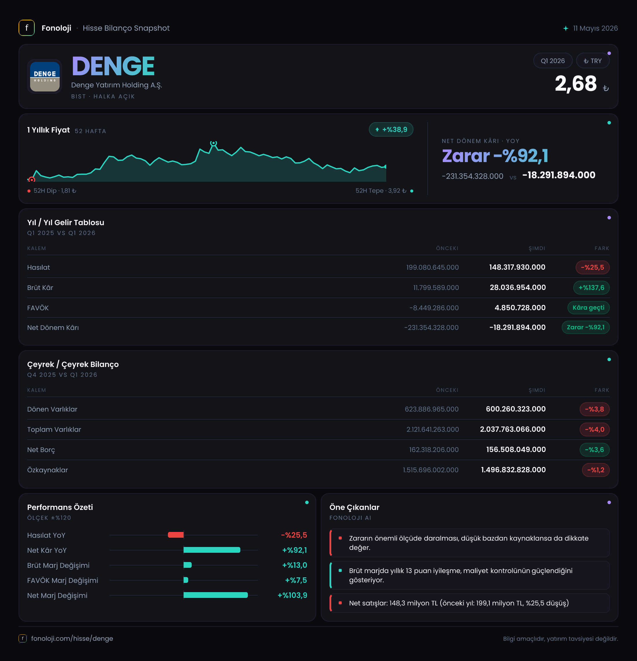
Task: Click the Net Borç value 156.508.049.000
Action: click(x=516, y=449)
